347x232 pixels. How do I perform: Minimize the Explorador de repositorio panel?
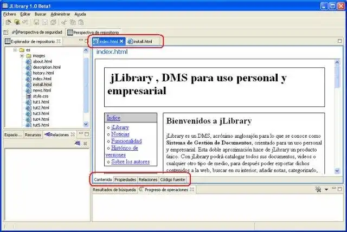pyautogui.click(x=81, y=40)
